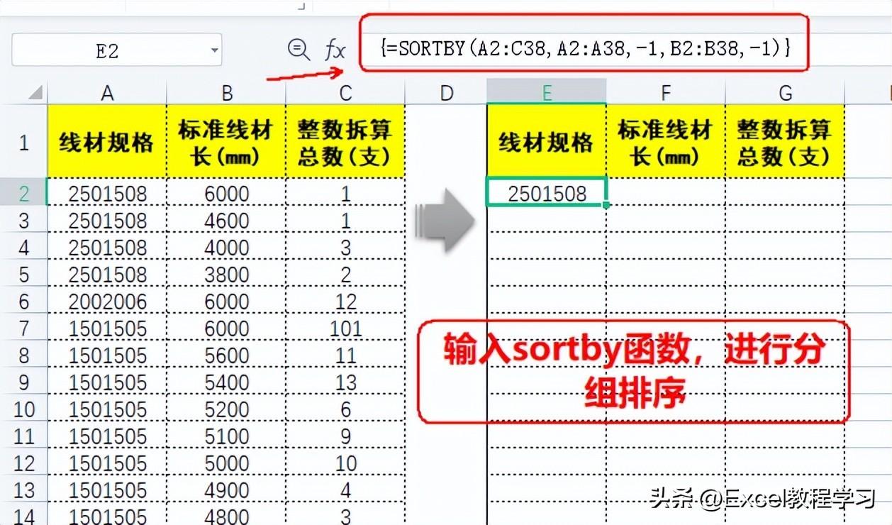Click cell B6 with value 6000
Screen dimensions: 892x525
[x=226, y=302]
